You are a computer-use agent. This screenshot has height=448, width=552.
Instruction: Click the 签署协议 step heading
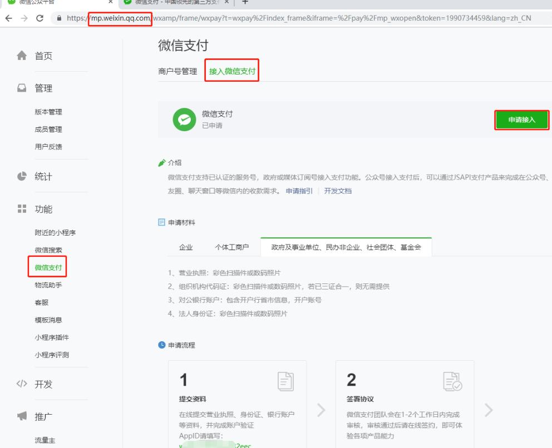360,399
